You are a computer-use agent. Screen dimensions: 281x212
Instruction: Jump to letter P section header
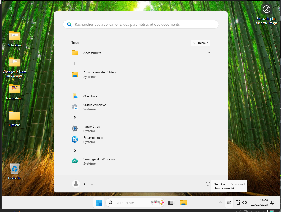[x=75, y=118]
